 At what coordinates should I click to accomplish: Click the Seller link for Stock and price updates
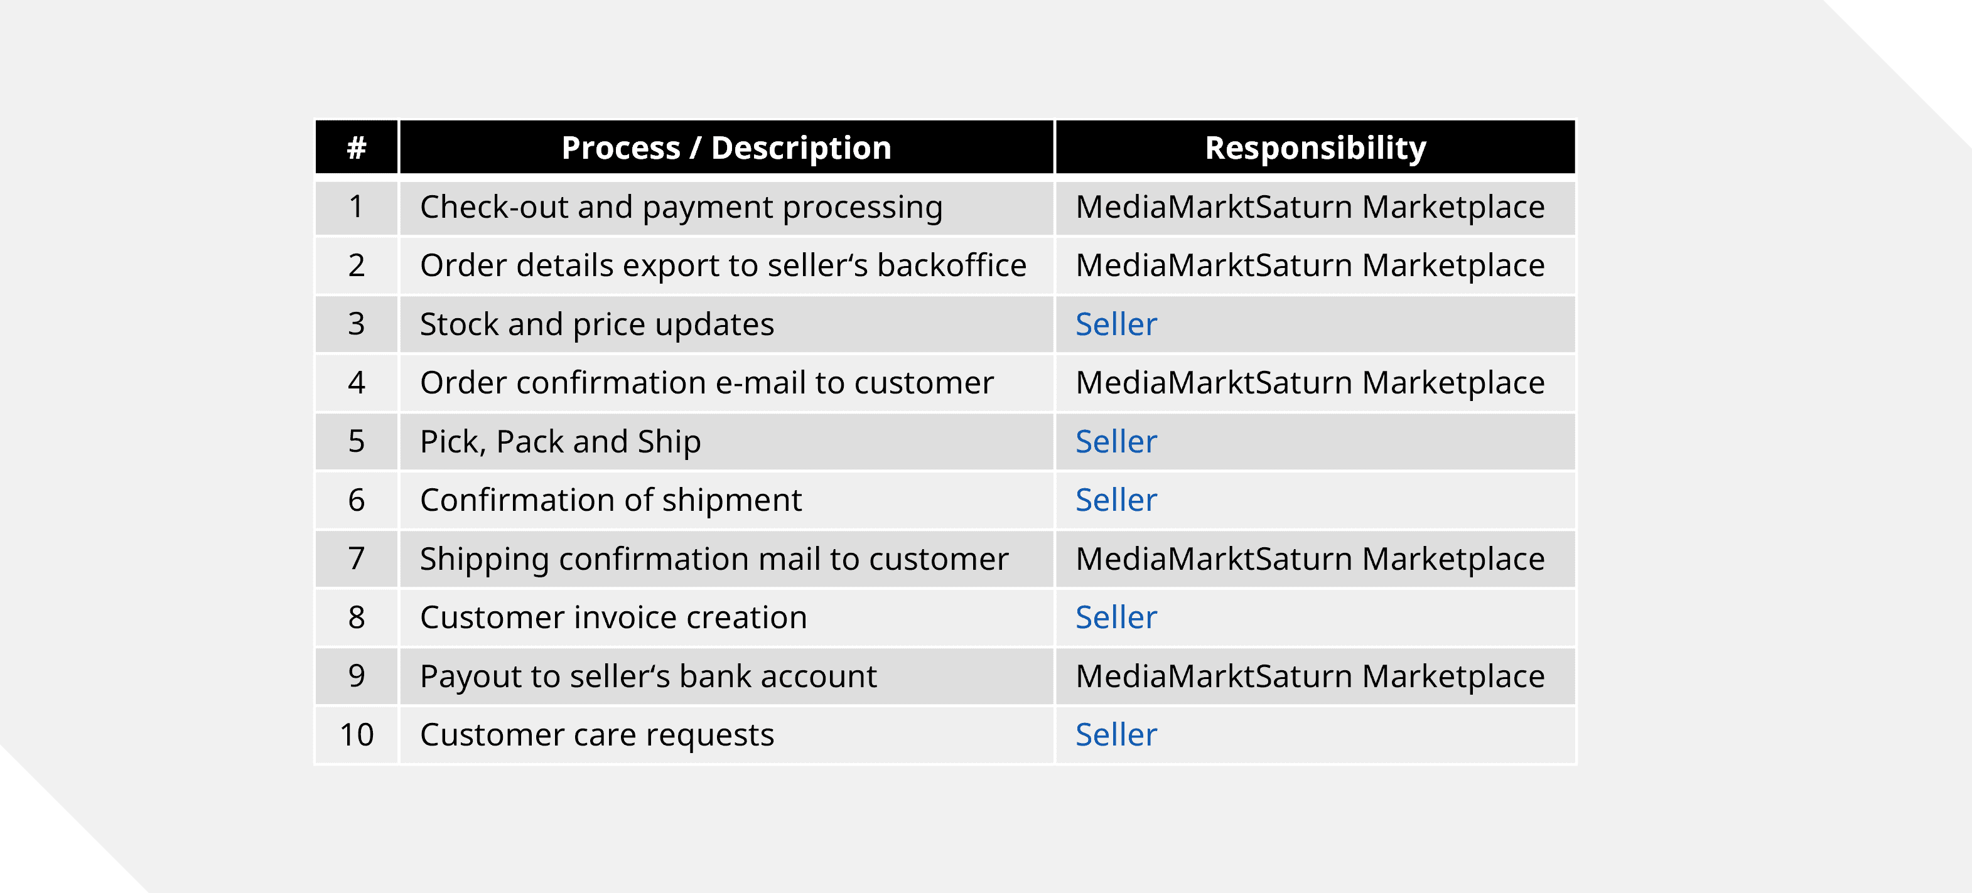[1116, 324]
